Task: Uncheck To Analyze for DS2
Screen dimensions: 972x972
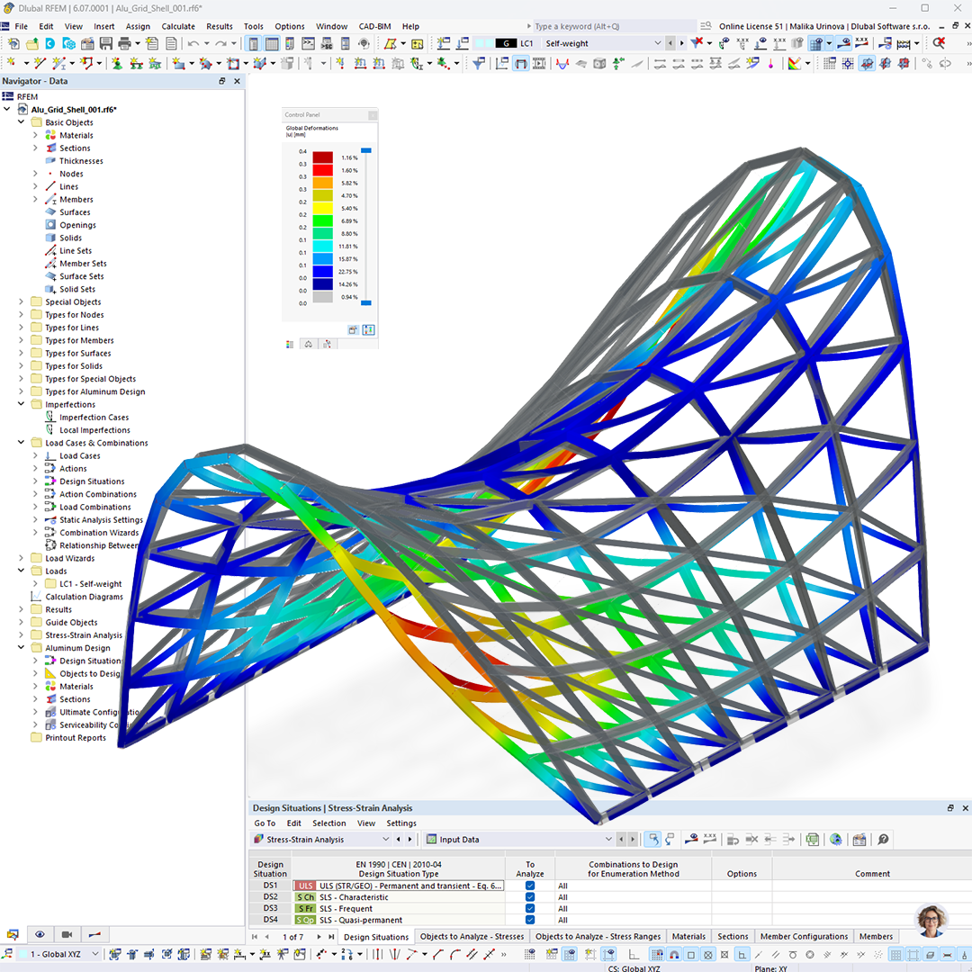Action: 530,897
